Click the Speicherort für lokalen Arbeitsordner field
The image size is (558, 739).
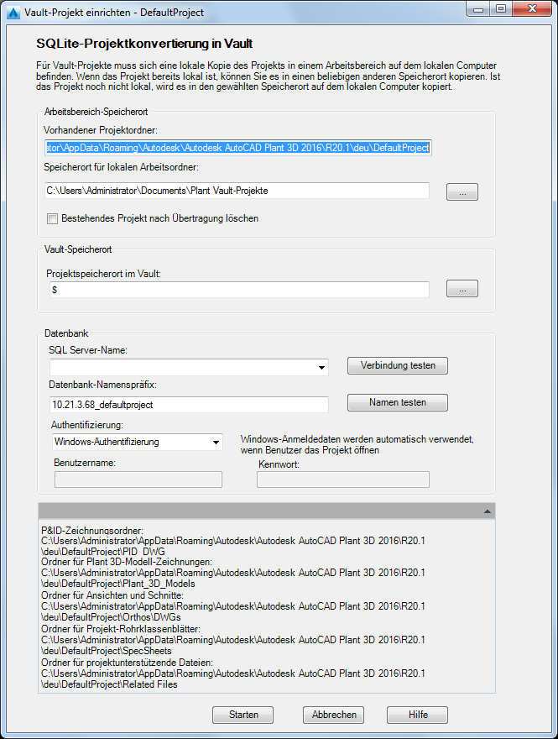pyautogui.click(x=237, y=191)
